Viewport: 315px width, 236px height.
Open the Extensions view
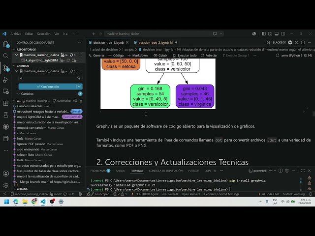[x=6, y=103]
